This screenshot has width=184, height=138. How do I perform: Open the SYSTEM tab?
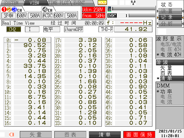click(11, 3)
